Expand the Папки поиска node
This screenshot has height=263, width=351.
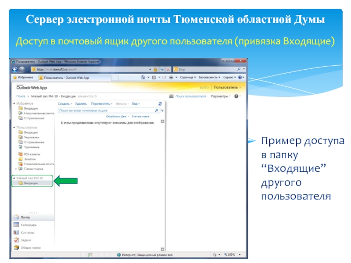16,169
